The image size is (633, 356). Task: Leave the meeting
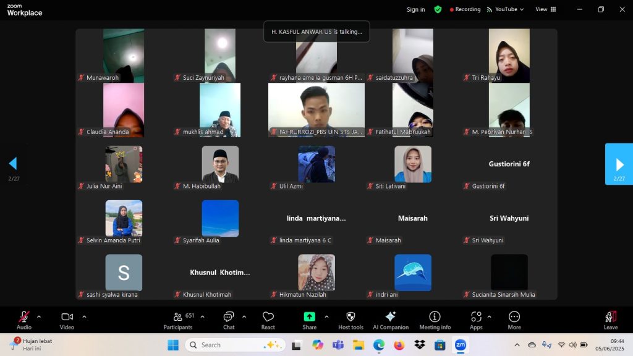tap(610, 320)
